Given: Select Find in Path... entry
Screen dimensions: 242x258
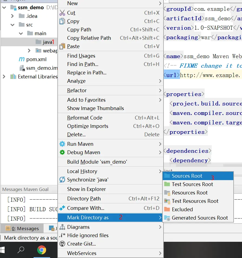Looking at the screenshot, I should click(x=110, y=64).
